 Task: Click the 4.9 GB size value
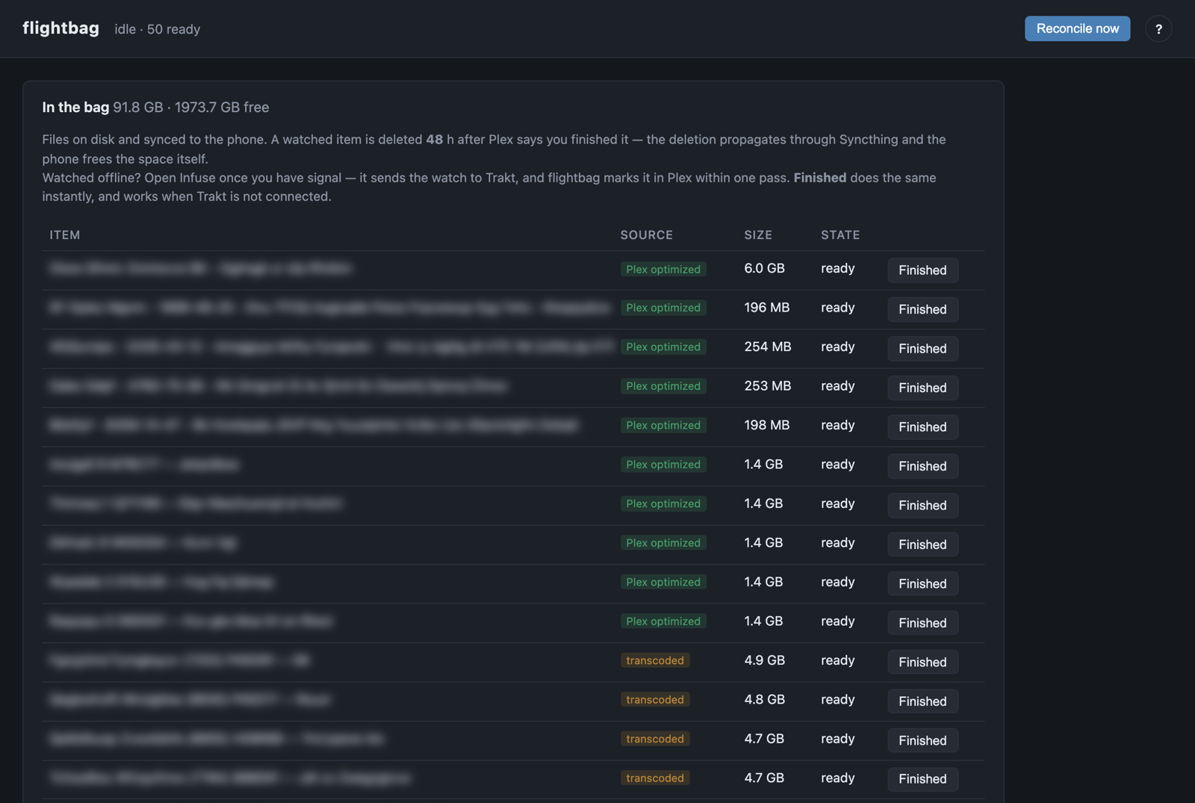[764, 660]
